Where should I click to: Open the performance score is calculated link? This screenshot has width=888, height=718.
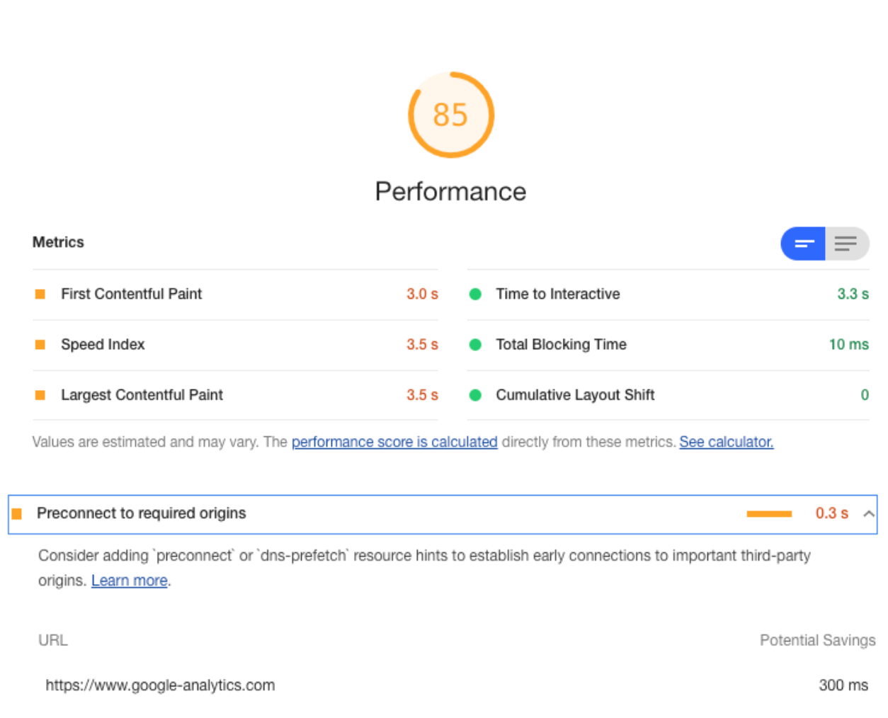tap(394, 442)
